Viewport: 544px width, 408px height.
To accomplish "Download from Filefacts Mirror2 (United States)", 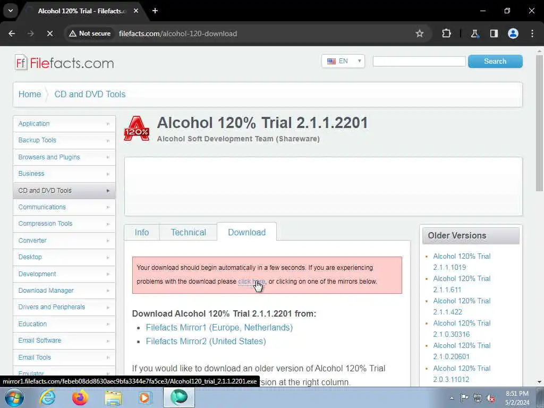I will click(206, 342).
